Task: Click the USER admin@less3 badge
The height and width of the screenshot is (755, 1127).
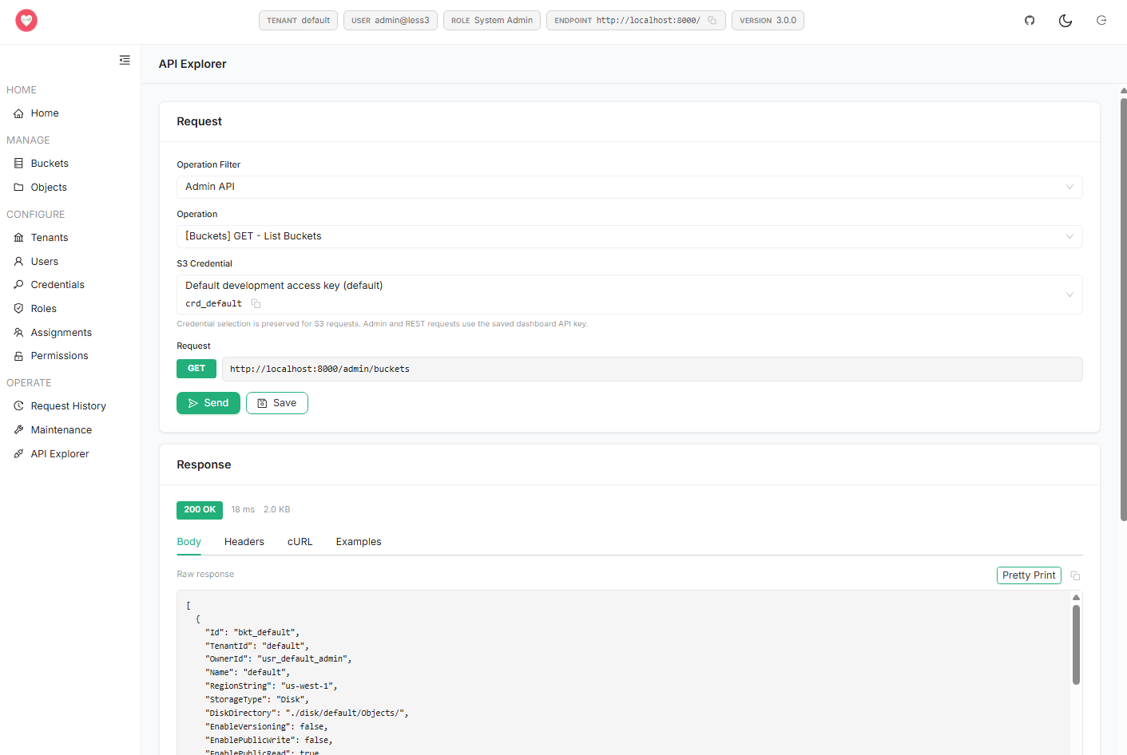Action: click(391, 20)
